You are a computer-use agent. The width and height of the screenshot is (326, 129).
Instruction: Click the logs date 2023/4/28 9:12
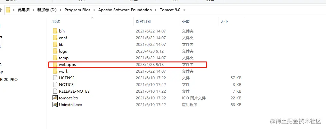click(150, 51)
